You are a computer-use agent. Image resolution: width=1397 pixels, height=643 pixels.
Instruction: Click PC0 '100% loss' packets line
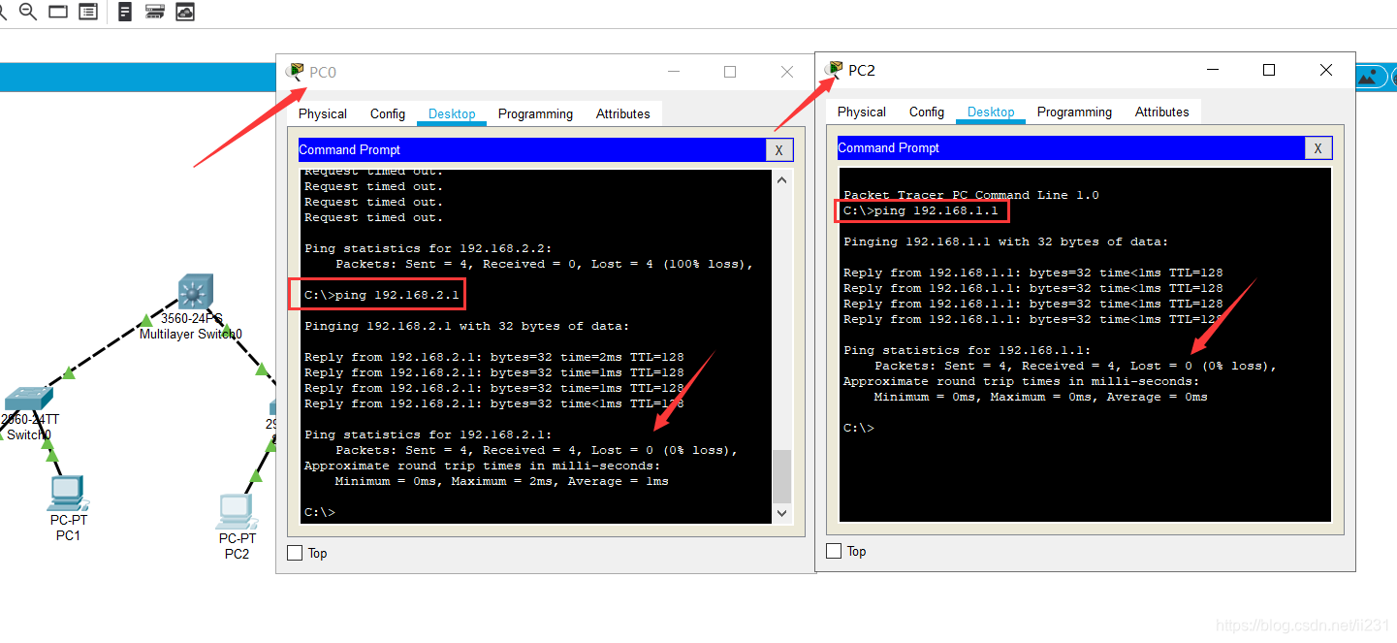[x=545, y=264]
